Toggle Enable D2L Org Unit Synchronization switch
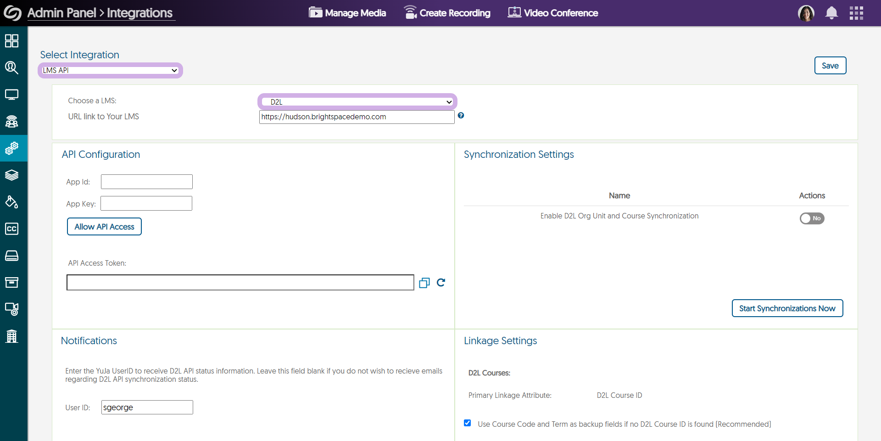Viewport: 881px width, 441px height. coord(812,218)
